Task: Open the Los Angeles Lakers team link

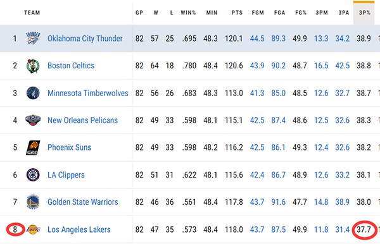Action: point(79,229)
